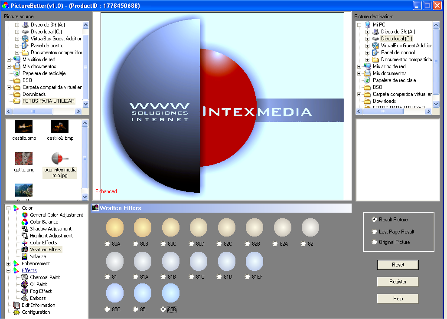This screenshot has width=447, height=319.
Task: Collapse the Effects tree node
Action: [9, 270]
